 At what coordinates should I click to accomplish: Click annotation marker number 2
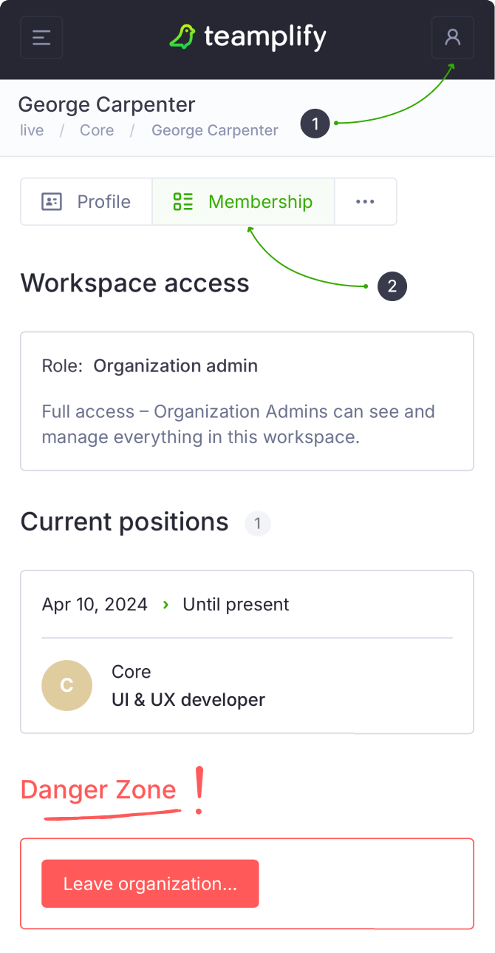[392, 286]
